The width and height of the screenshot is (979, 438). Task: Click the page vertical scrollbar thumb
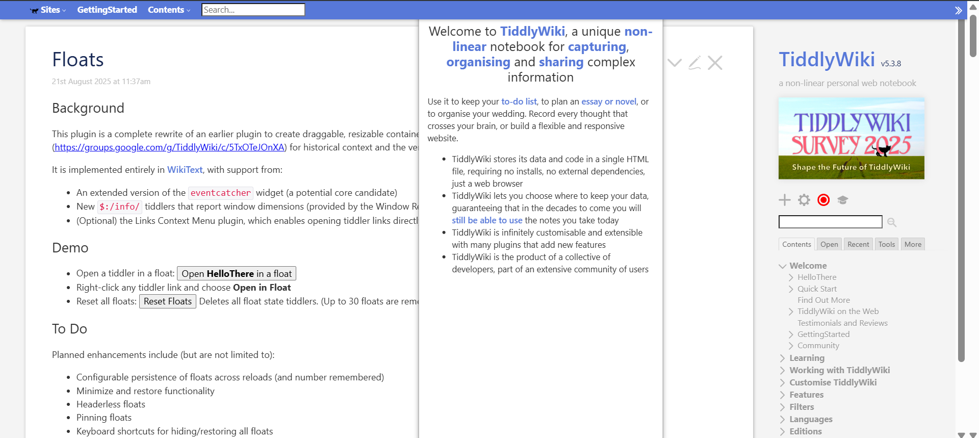tap(973, 36)
